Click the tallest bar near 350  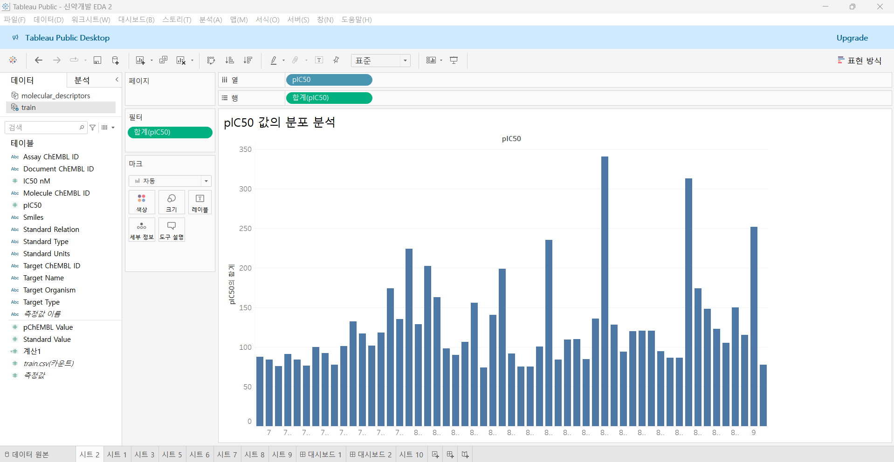tap(605, 291)
